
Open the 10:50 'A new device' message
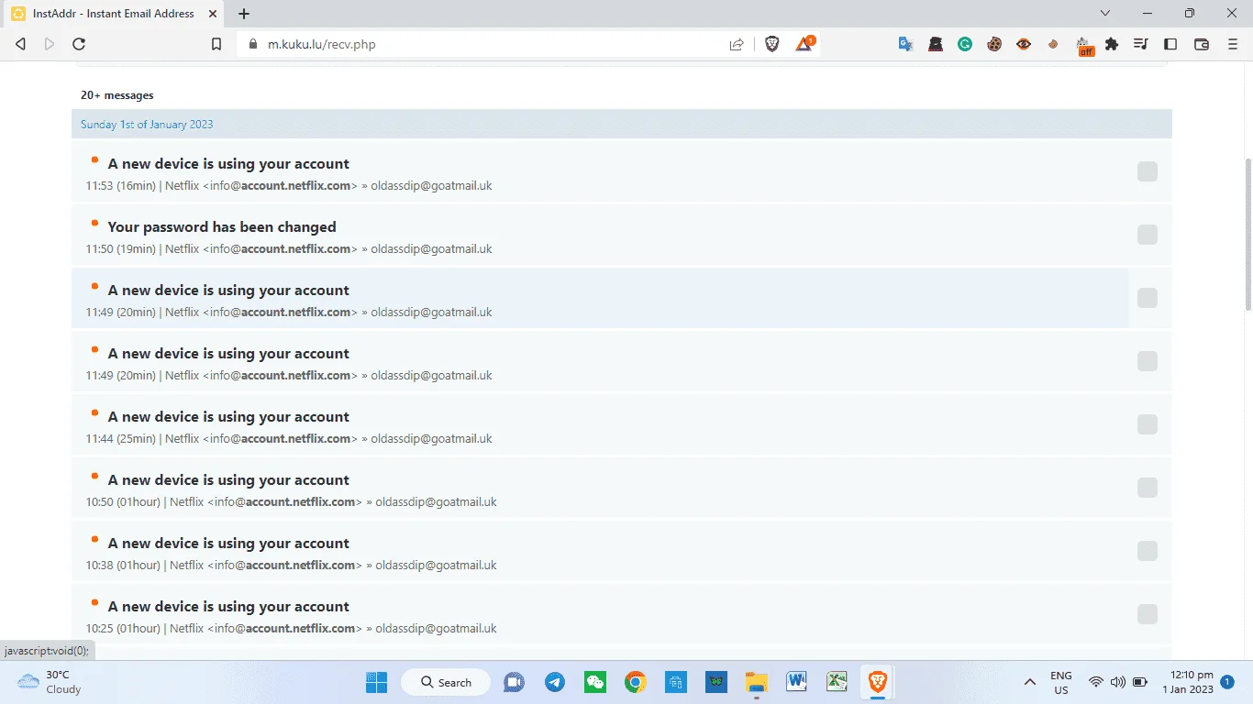click(228, 480)
